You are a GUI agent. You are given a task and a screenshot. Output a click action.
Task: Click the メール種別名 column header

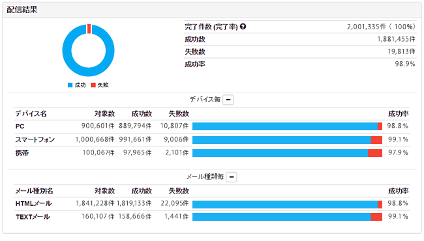34,191
